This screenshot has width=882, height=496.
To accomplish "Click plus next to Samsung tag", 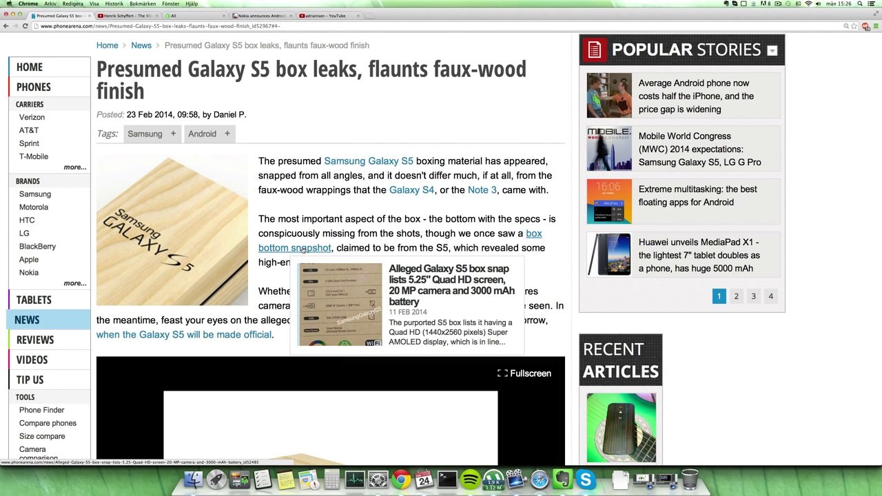I will 173,134.
